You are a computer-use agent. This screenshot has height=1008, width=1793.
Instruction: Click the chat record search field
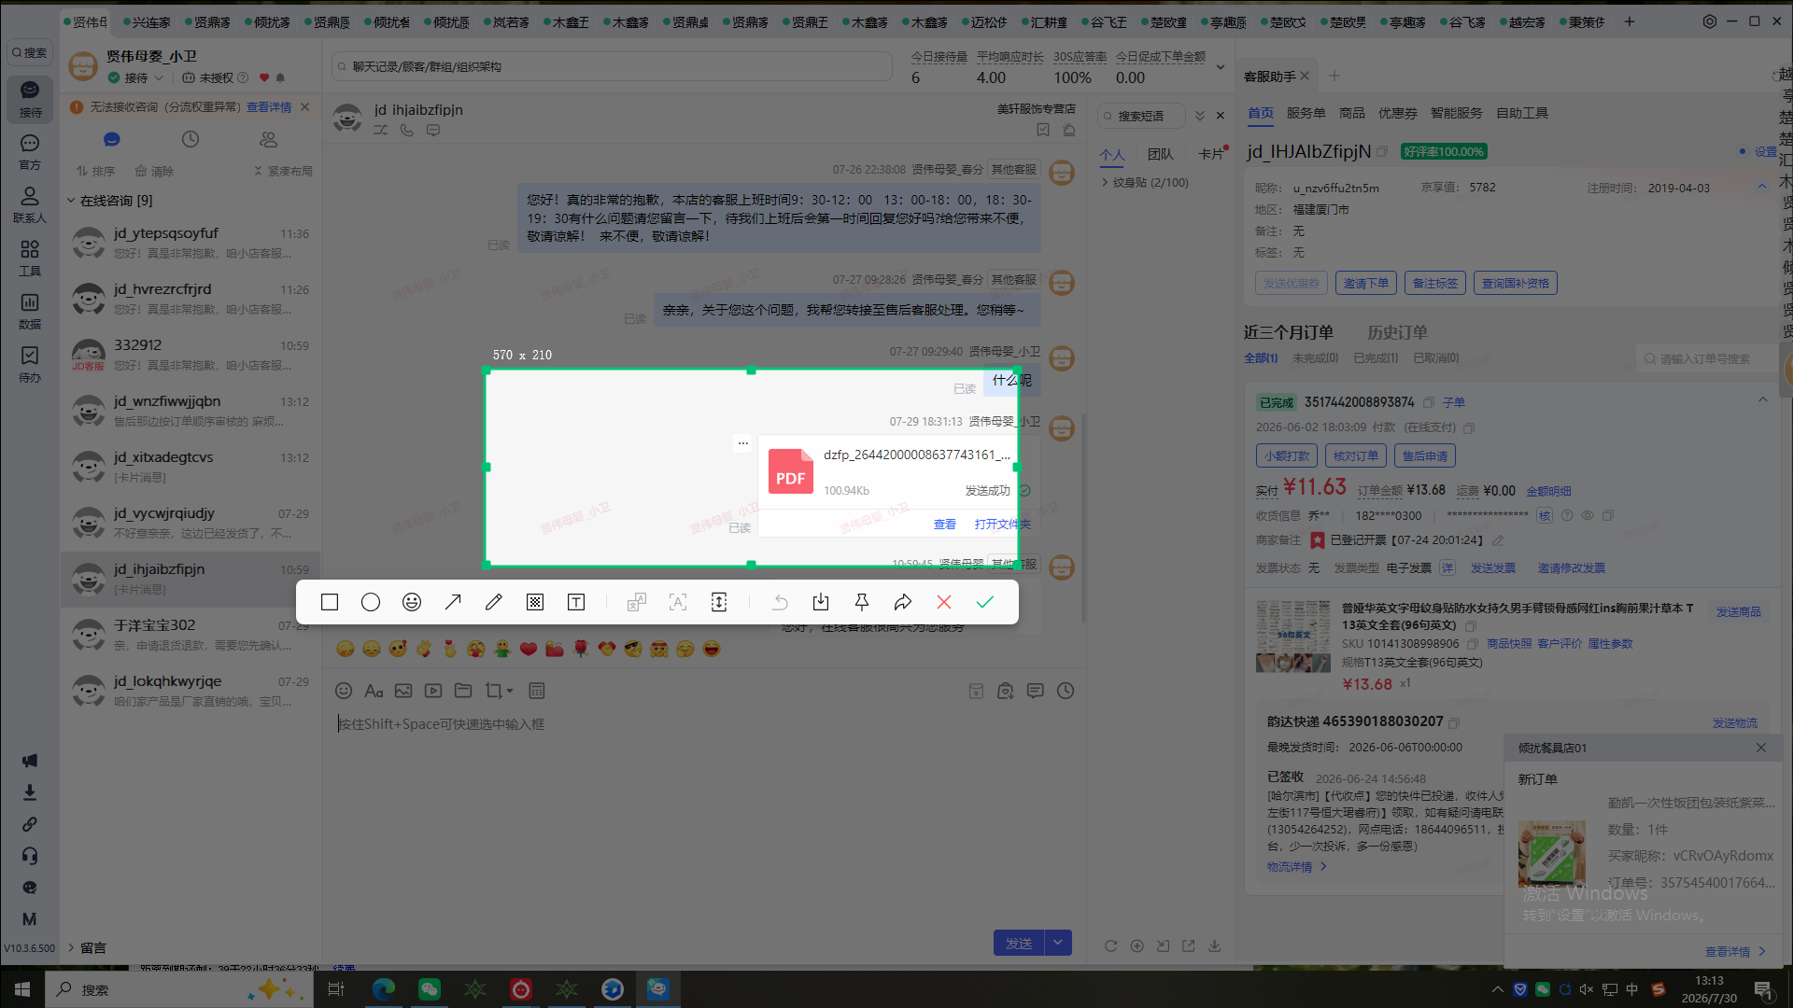pyautogui.click(x=612, y=66)
